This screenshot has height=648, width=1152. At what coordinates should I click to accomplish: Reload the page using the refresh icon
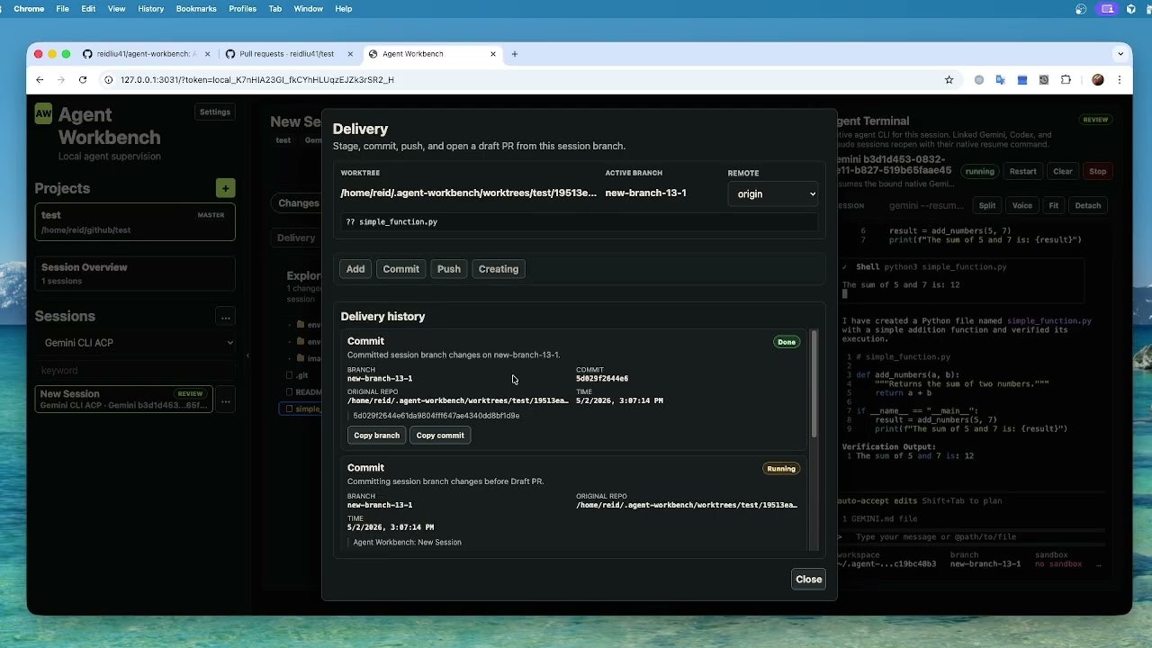point(83,79)
